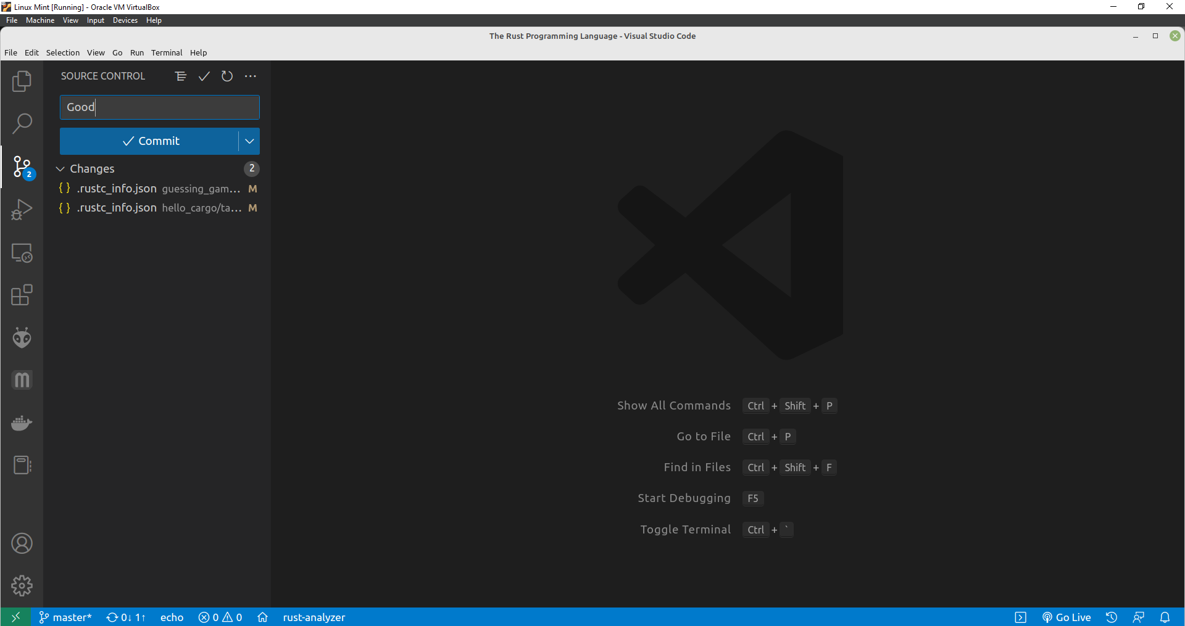Open the VS Code Help menu
Viewport: 1185px width, 626px height.
198,52
